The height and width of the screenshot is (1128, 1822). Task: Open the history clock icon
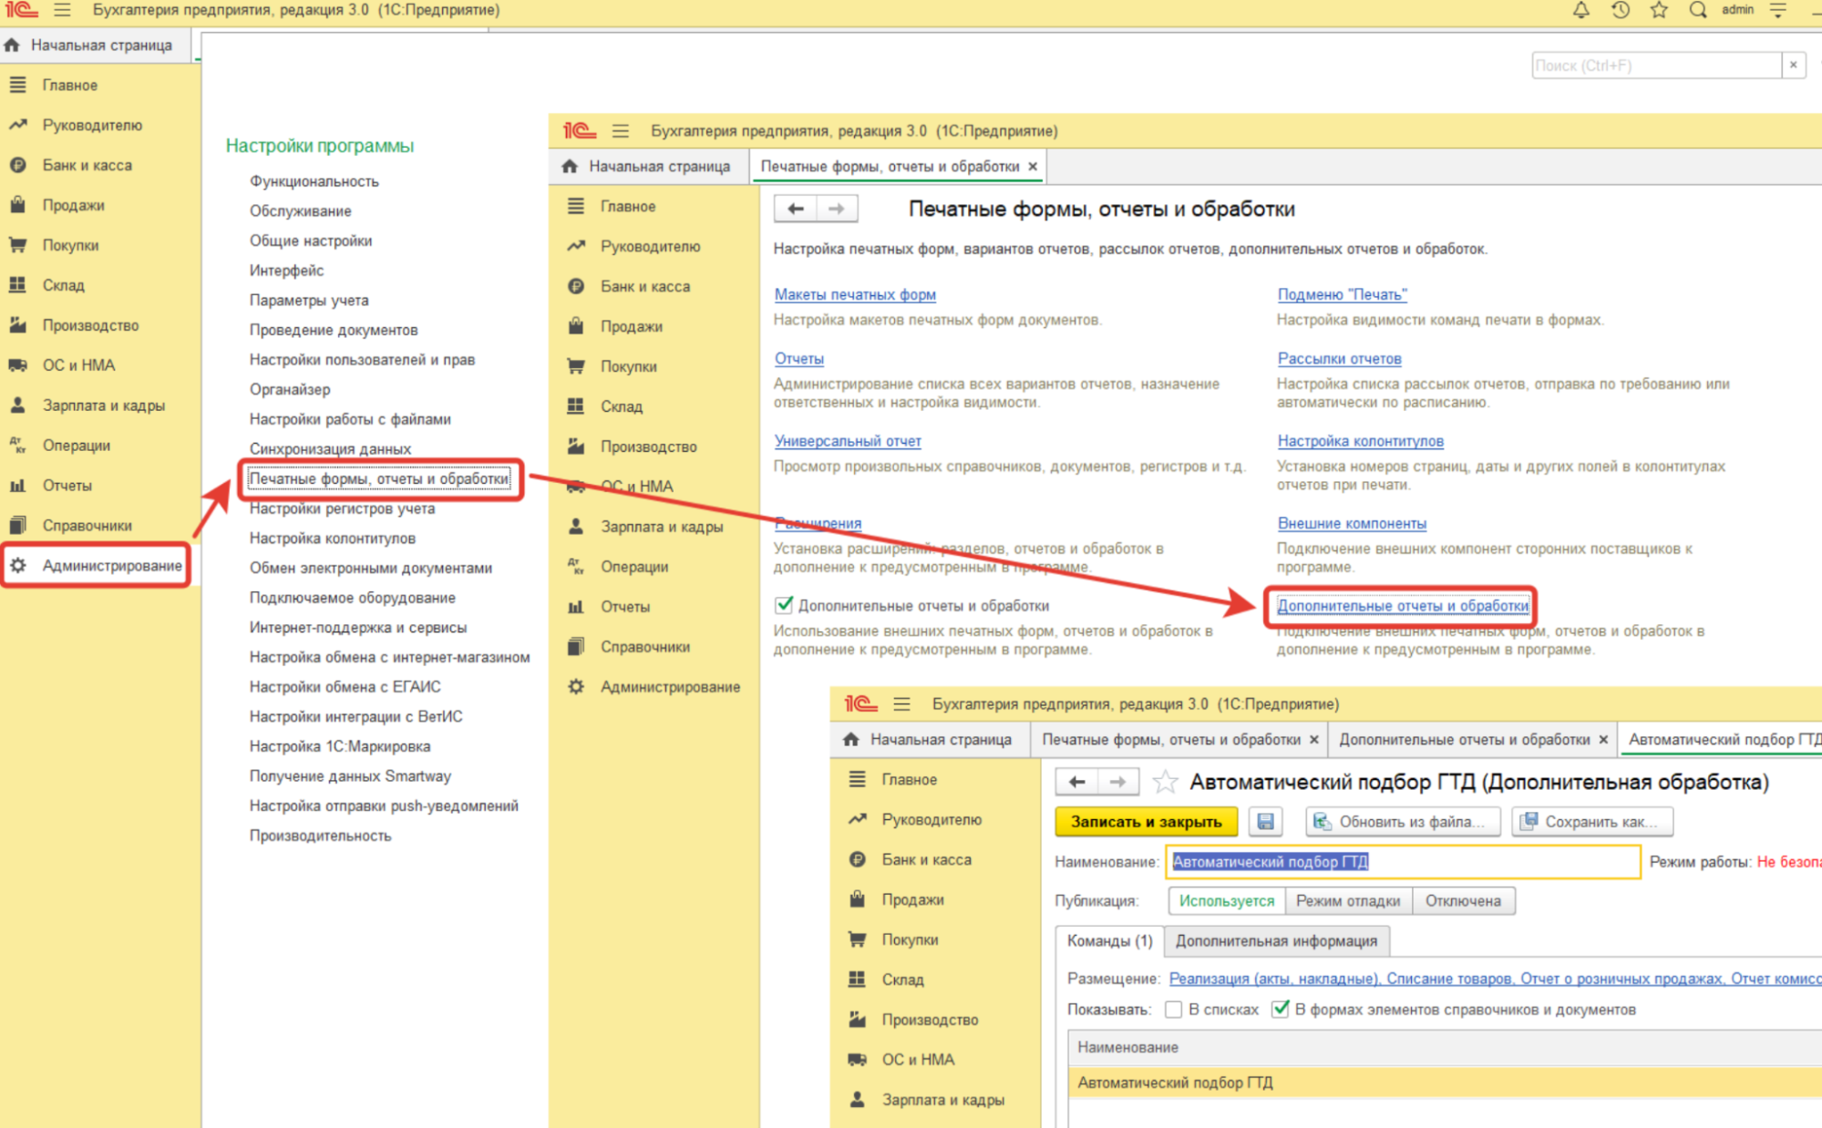[1620, 10]
